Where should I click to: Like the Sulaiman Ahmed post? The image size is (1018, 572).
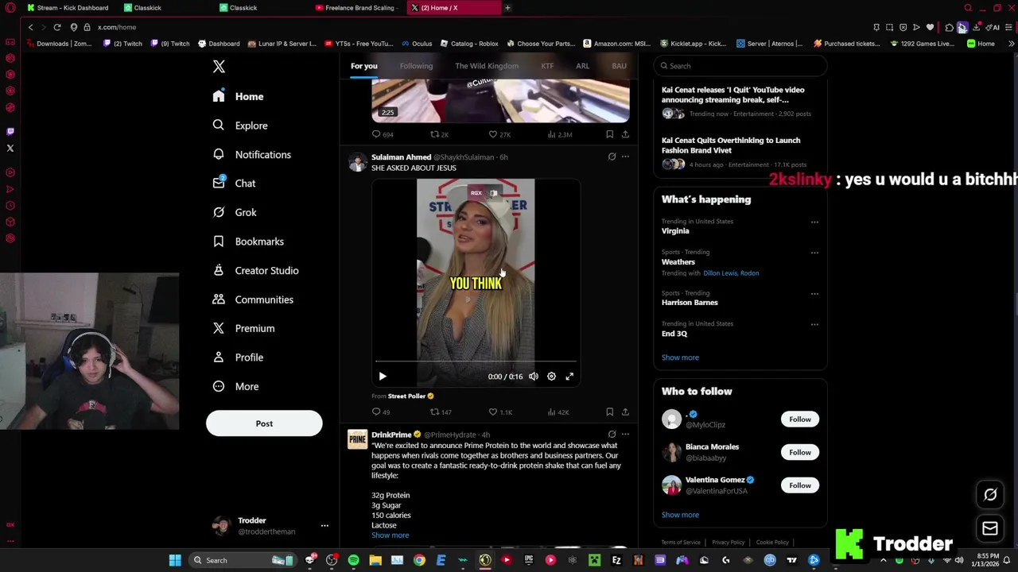click(x=500, y=412)
